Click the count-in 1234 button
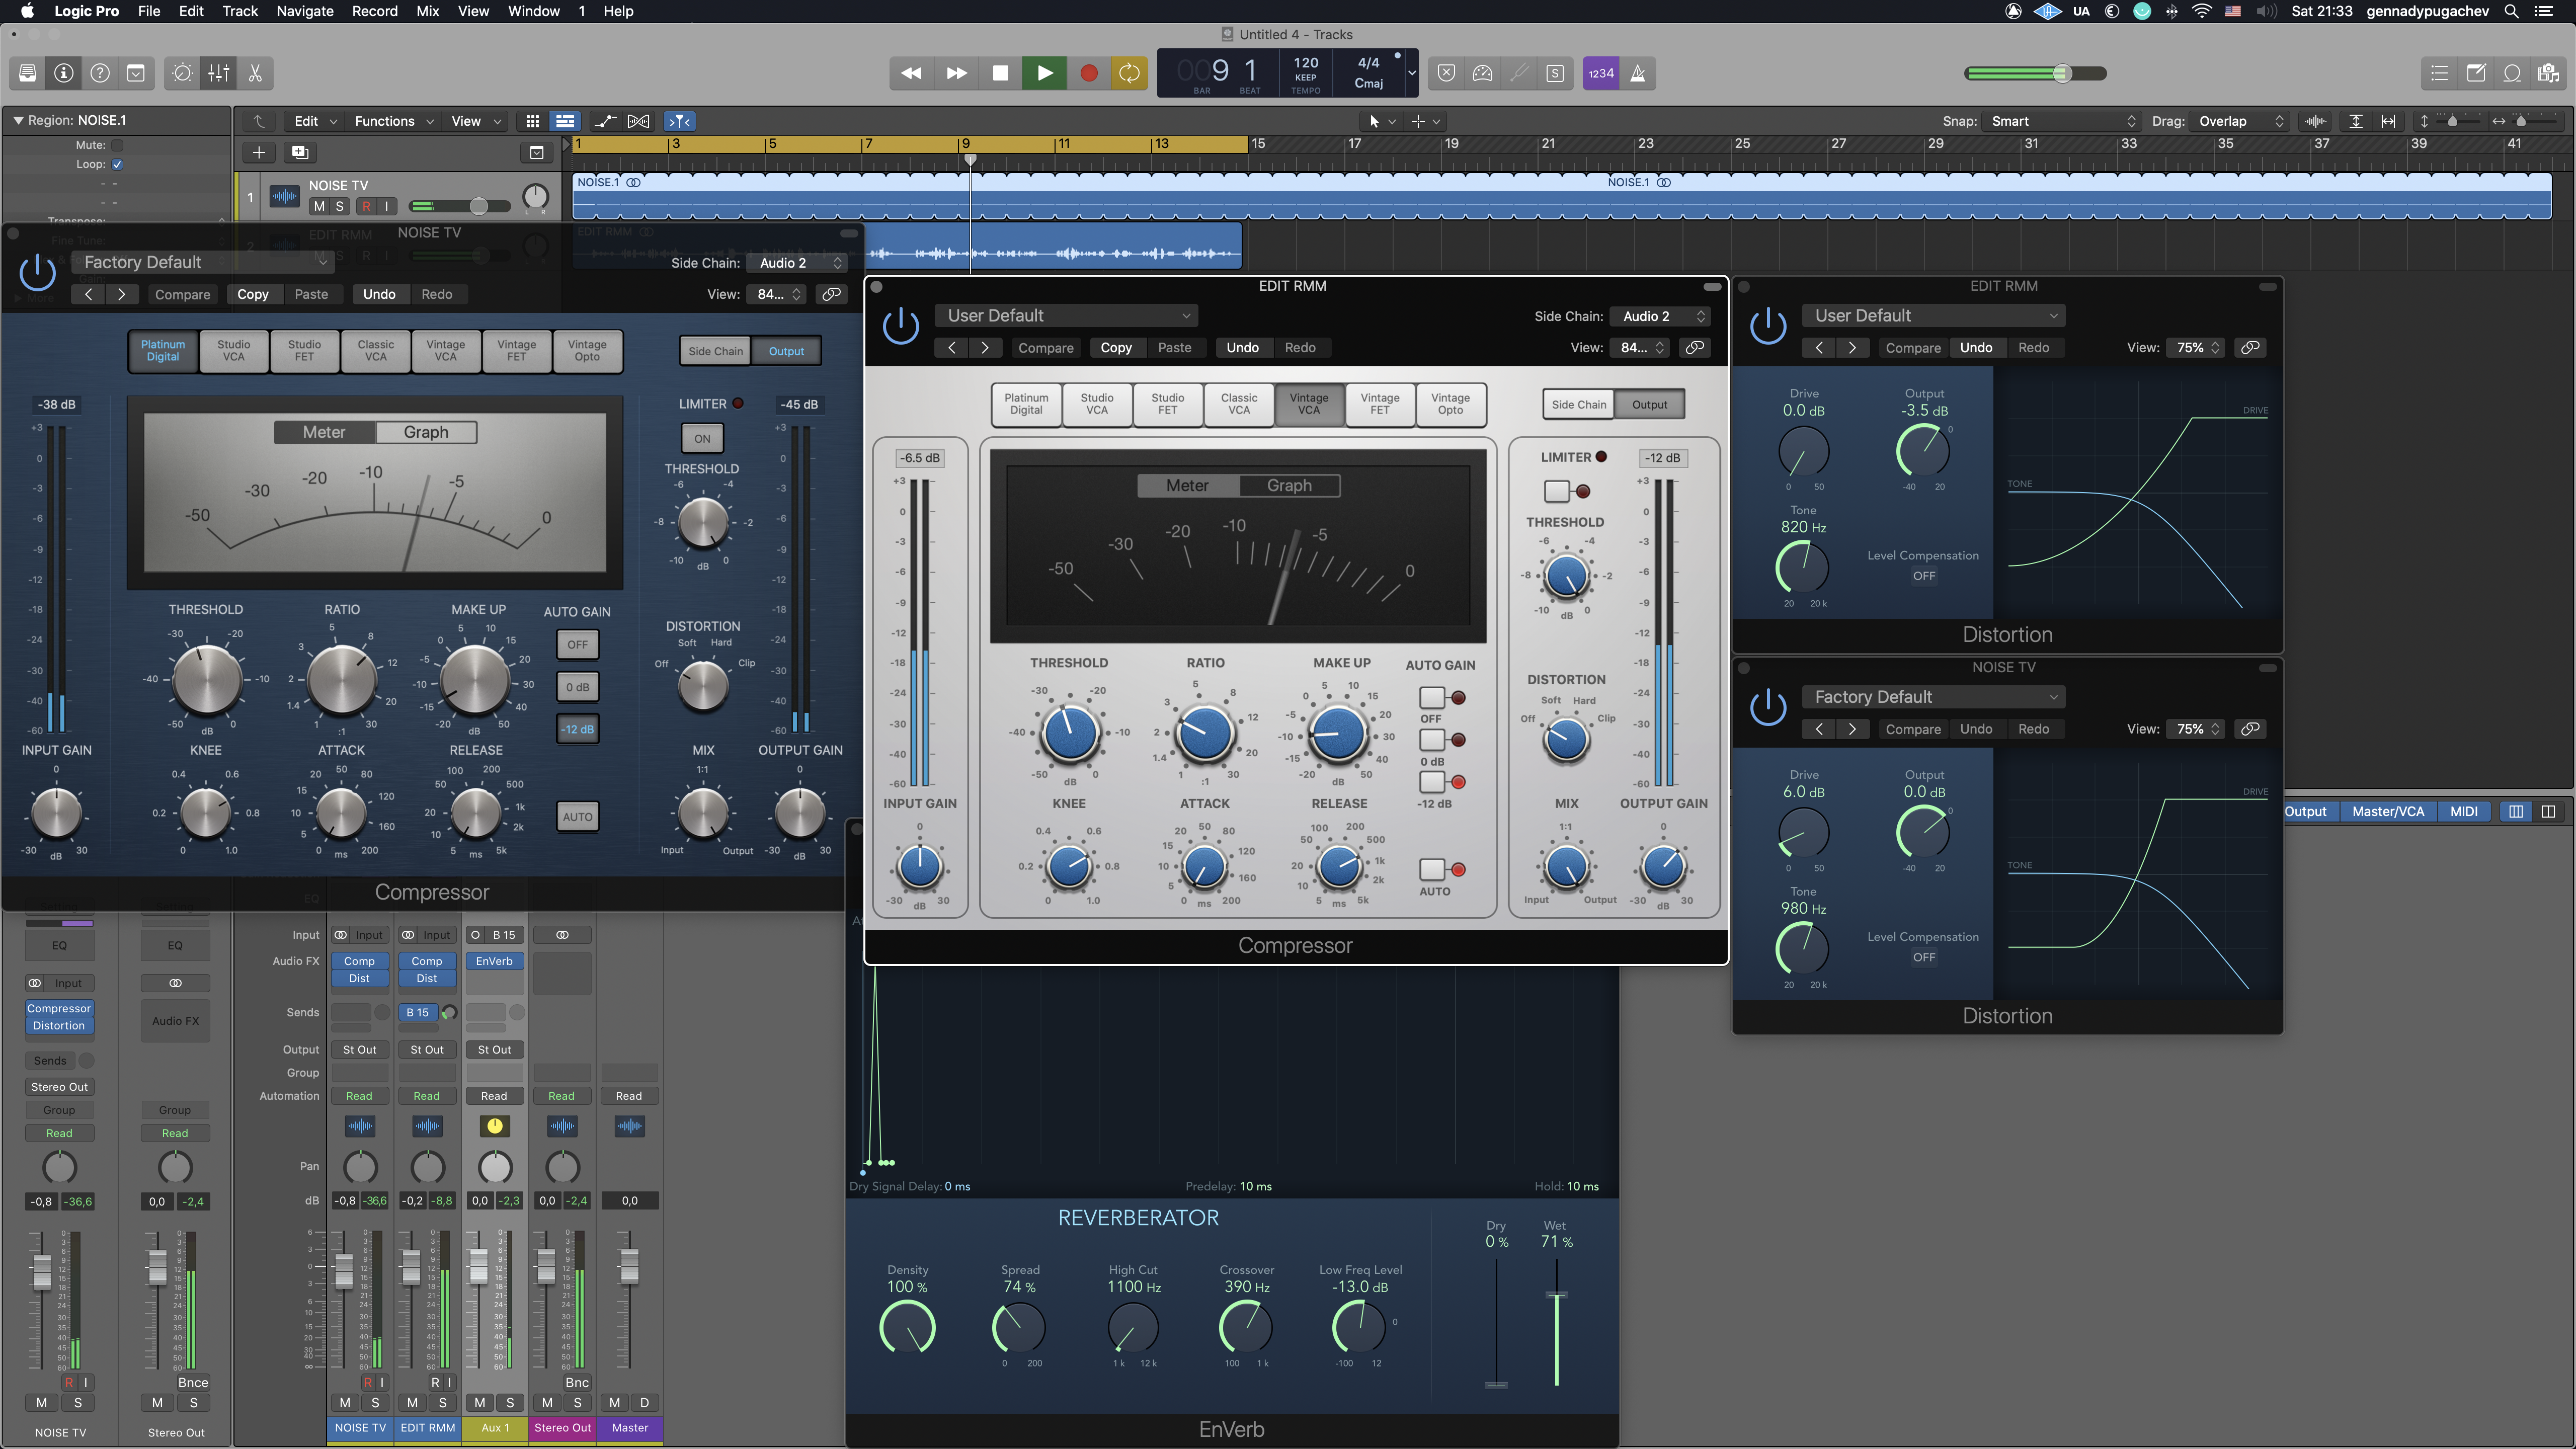This screenshot has width=2576, height=1449. [1600, 73]
